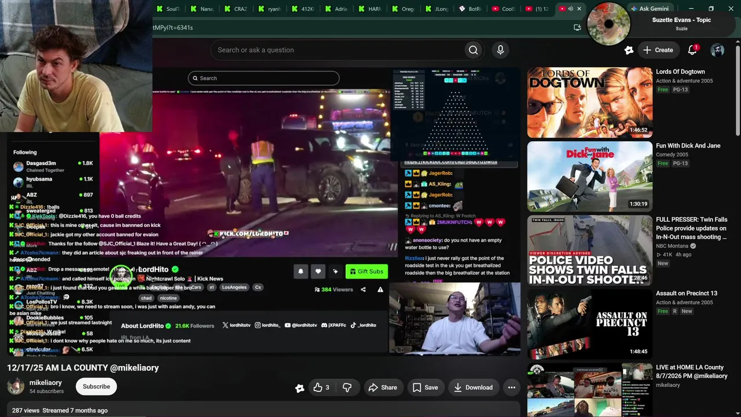Open the mikeliaory channel name link beside Subscribe
The image size is (741, 417).
click(45, 383)
